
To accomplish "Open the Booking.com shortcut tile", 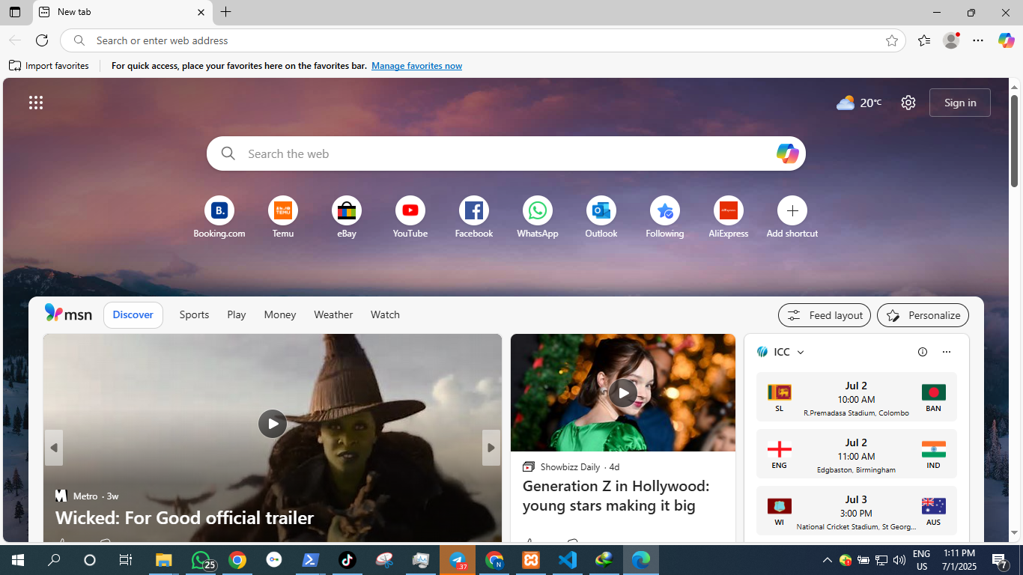I will [219, 211].
